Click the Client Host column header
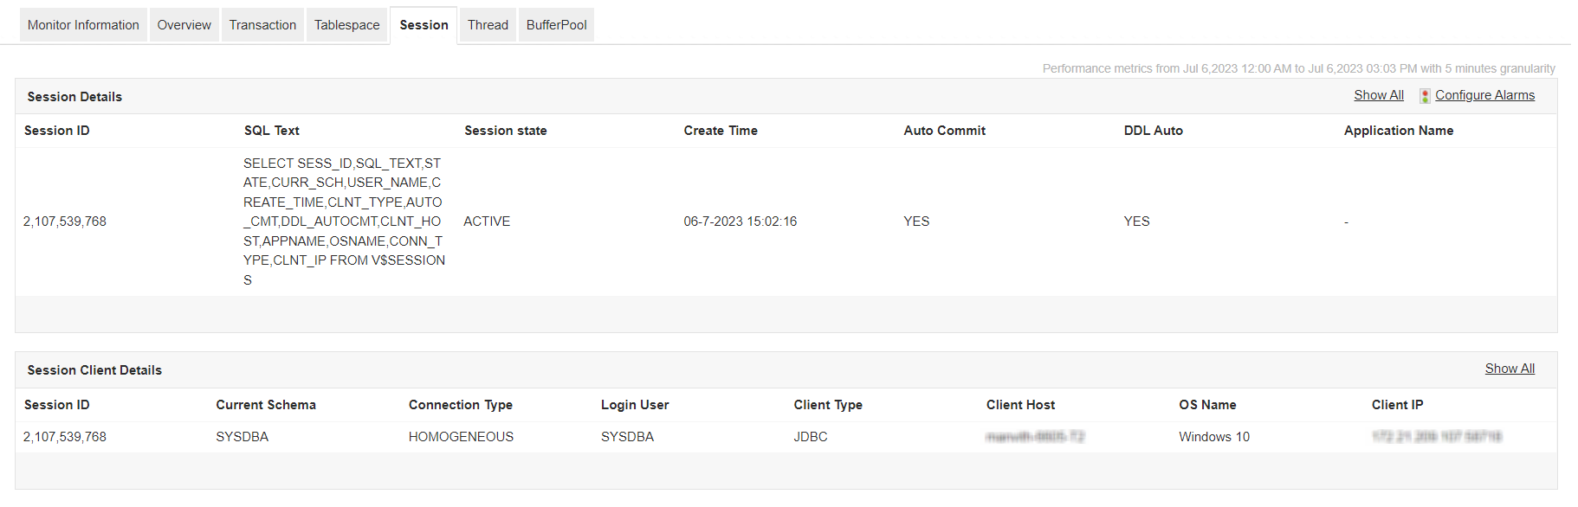 click(x=1020, y=405)
